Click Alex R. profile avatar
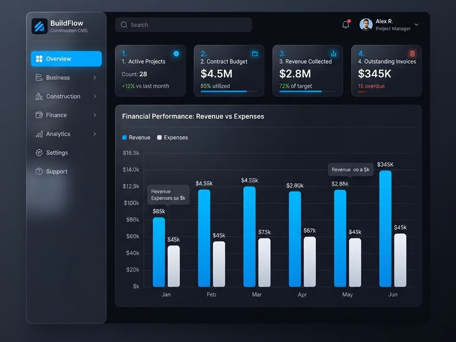456x342 pixels. click(x=366, y=25)
